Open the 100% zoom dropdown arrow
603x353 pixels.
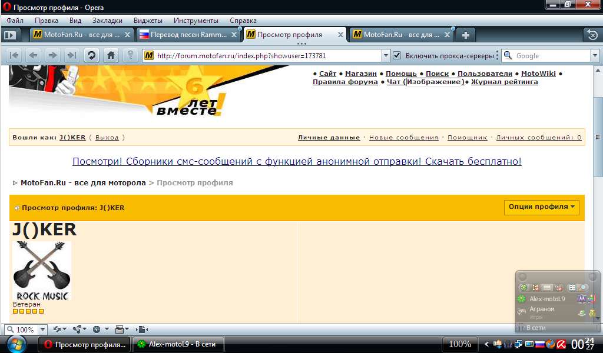[x=42, y=329]
